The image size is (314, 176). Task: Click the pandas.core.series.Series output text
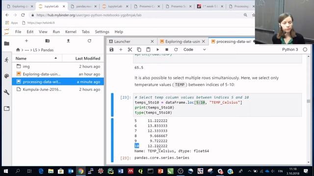(162, 157)
